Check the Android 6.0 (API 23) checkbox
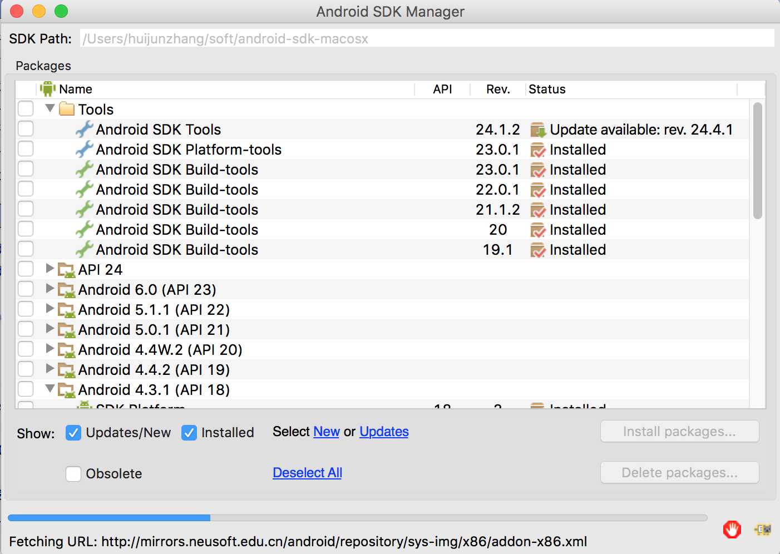The width and height of the screenshot is (780, 554). (x=26, y=289)
